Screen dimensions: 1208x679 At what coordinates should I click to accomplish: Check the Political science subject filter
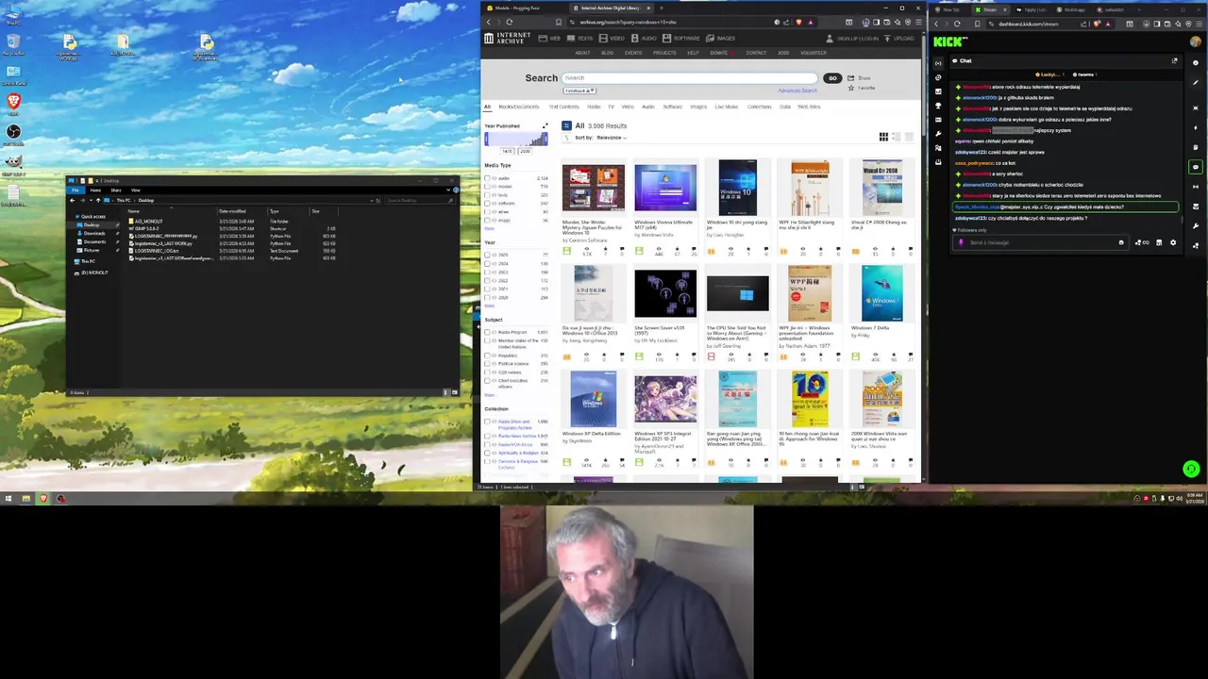[487, 364]
